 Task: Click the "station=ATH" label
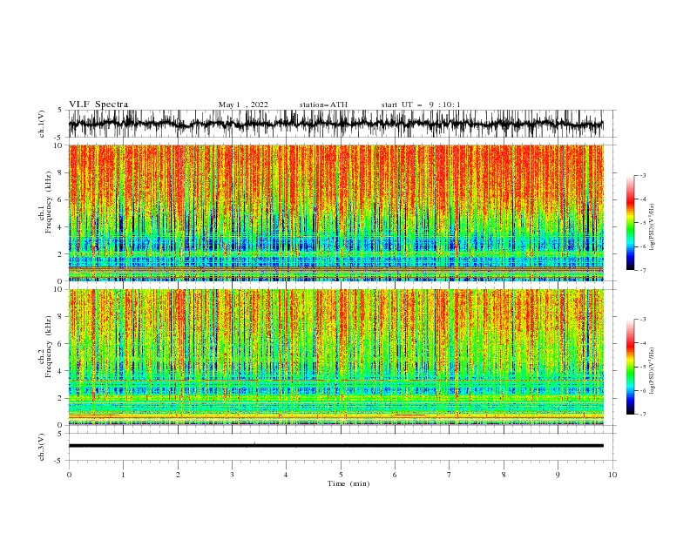pos(323,105)
